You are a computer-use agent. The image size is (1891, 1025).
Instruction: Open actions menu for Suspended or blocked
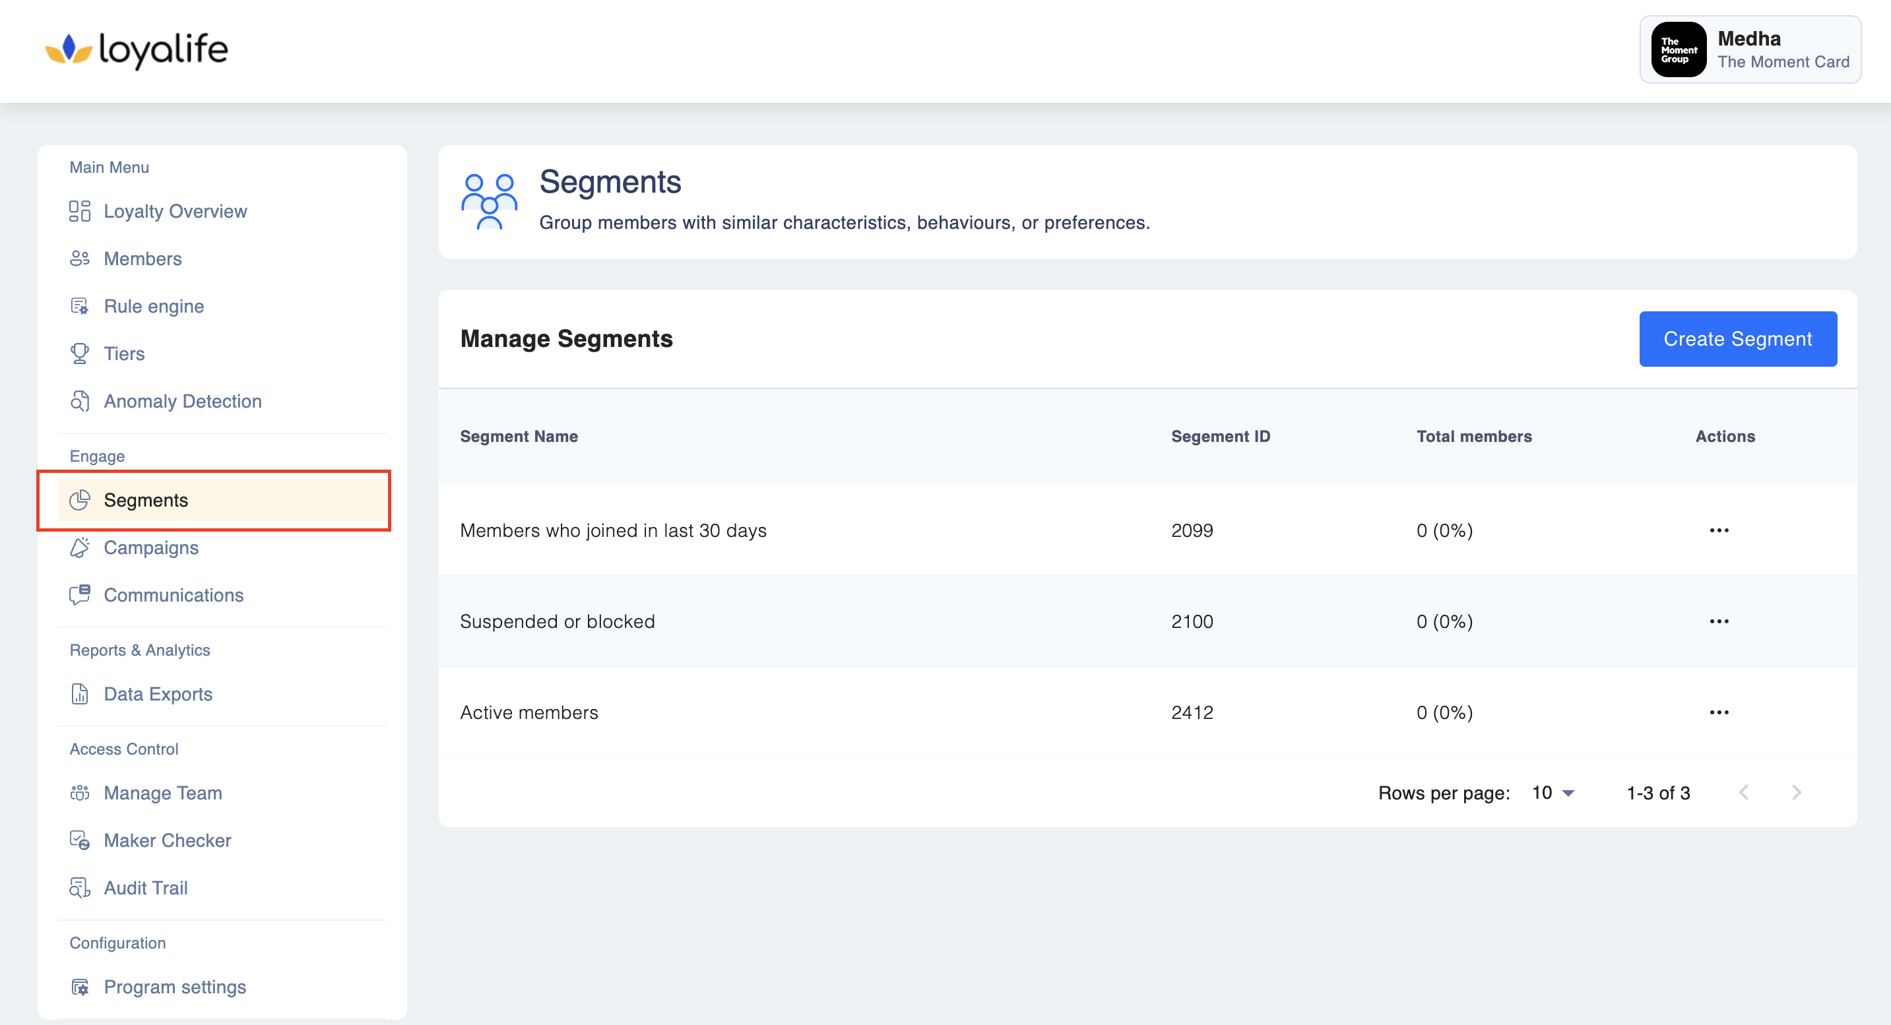pos(1719,621)
